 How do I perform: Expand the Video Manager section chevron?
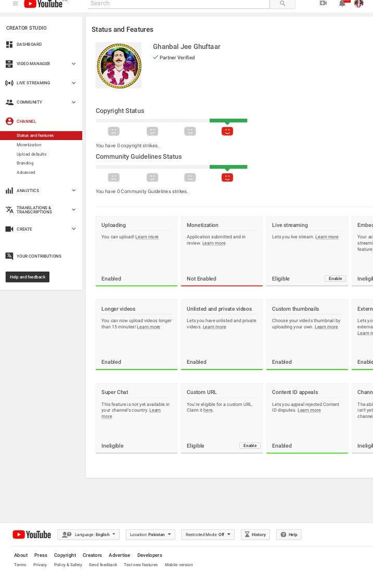tap(74, 63)
